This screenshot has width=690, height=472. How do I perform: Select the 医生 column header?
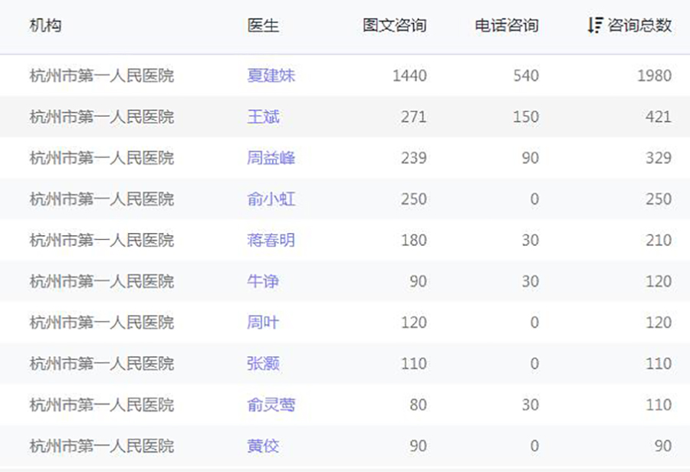(263, 25)
